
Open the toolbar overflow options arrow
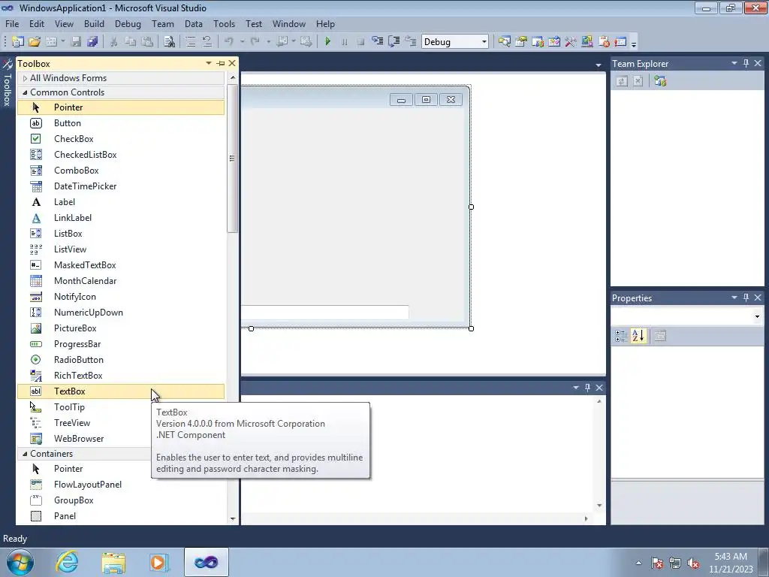[634, 44]
